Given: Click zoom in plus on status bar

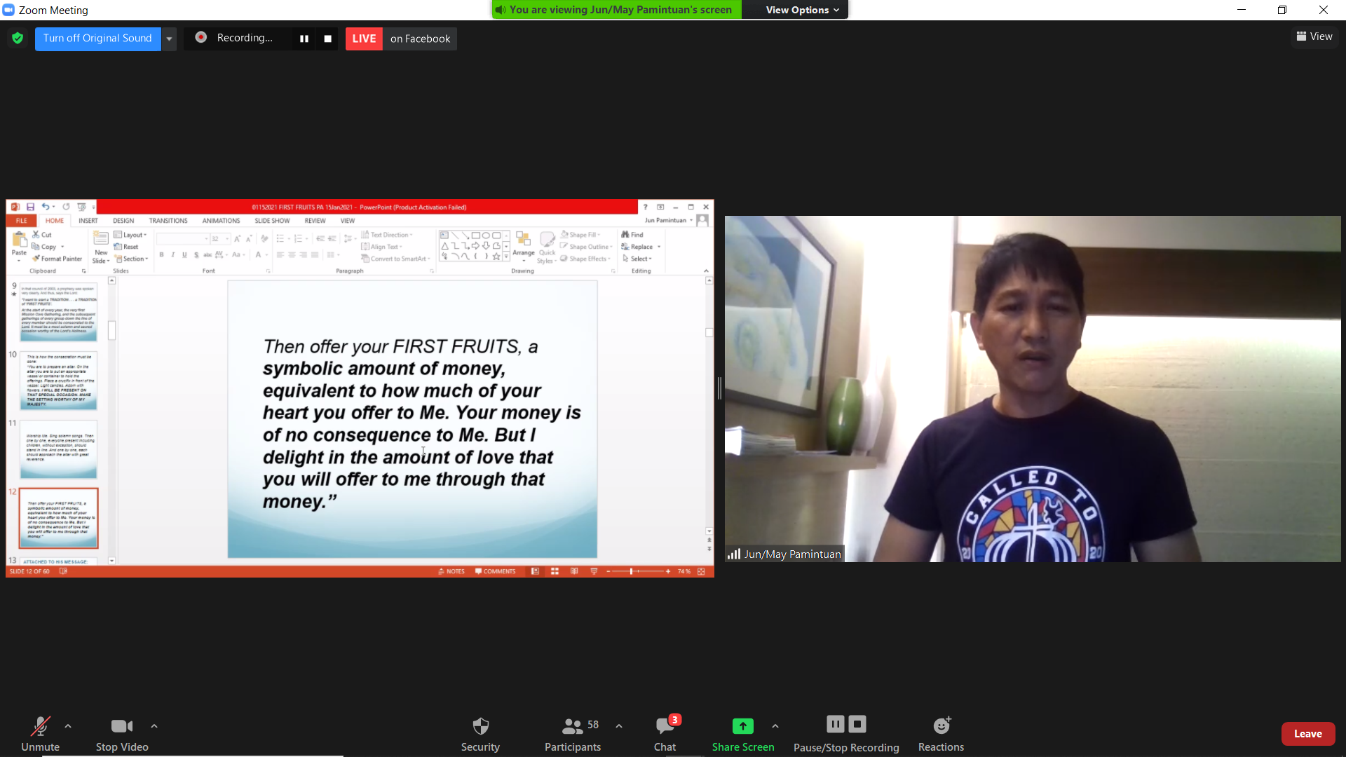Looking at the screenshot, I should point(668,571).
